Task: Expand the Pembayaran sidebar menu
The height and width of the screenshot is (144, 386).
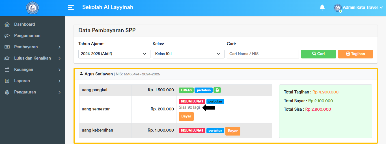Action: click(x=33, y=47)
